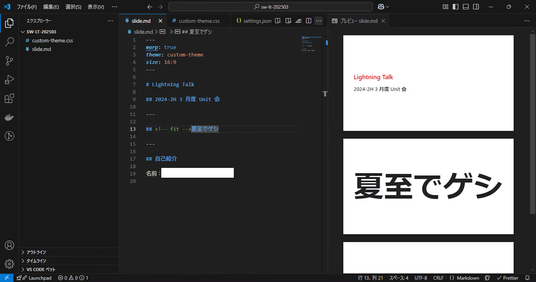Toggle primary side bar visibility

tap(456, 7)
